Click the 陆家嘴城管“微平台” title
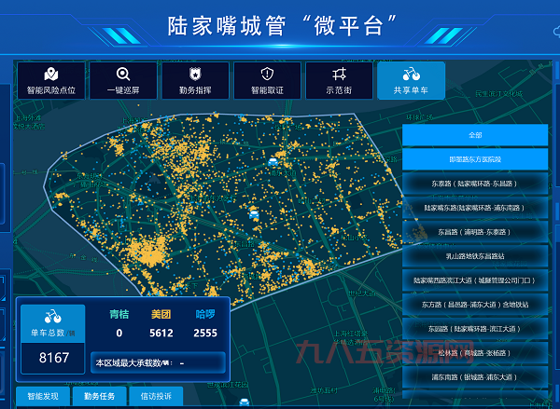Viewport: 560px width, 409px height. (282, 26)
